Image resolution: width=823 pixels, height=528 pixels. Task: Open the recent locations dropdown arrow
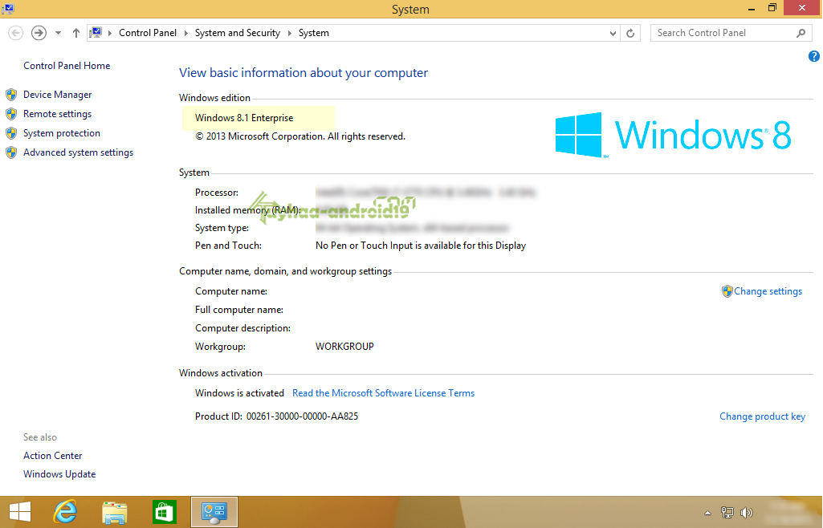(x=59, y=33)
